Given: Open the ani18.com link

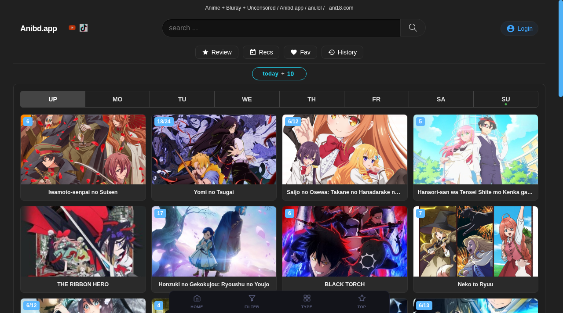Looking at the screenshot, I should point(341,8).
